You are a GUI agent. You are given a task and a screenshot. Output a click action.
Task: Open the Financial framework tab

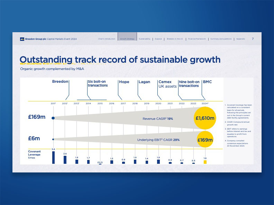(x=197, y=39)
